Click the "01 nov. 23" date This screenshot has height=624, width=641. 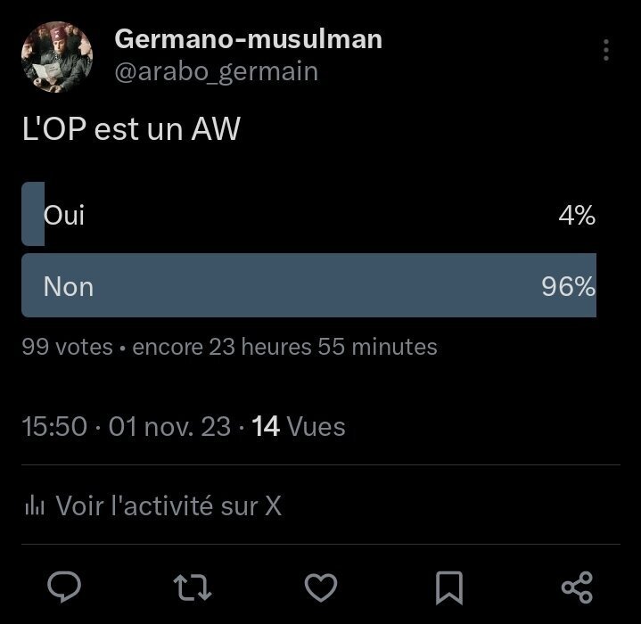[x=169, y=427]
